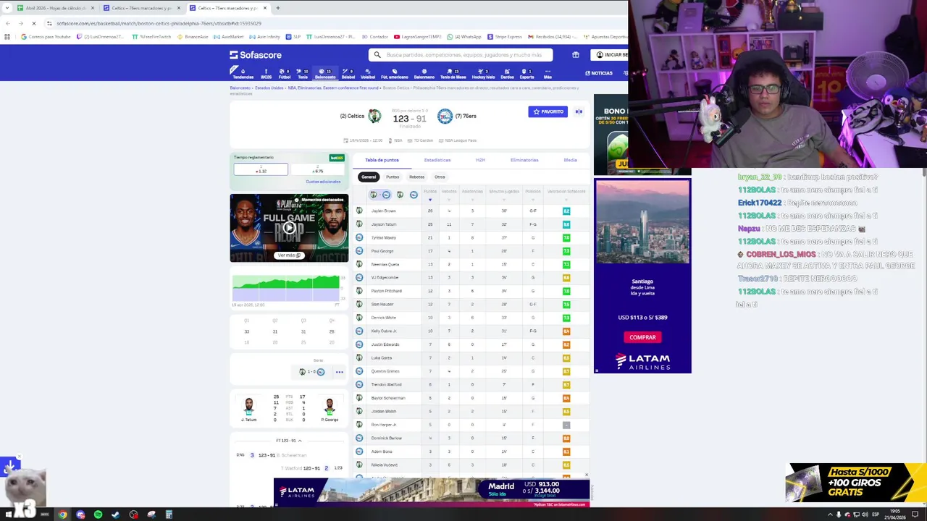Select the General filter chip
927x521 pixels.
pyautogui.click(x=369, y=177)
